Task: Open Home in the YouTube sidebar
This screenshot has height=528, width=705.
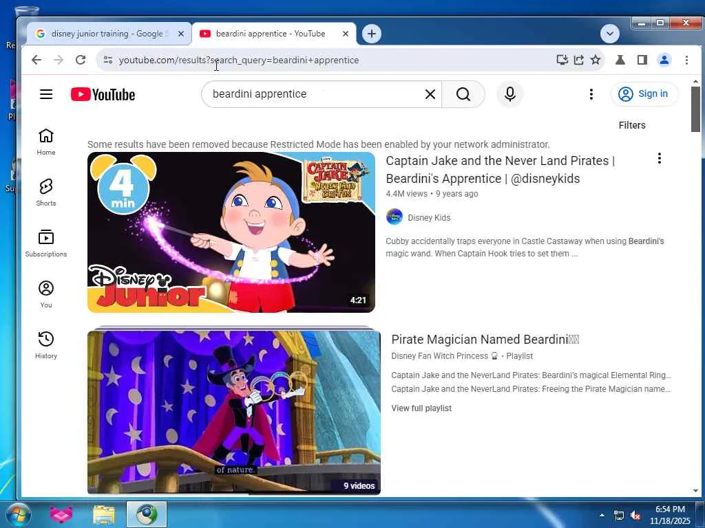Action: (46, 142)
